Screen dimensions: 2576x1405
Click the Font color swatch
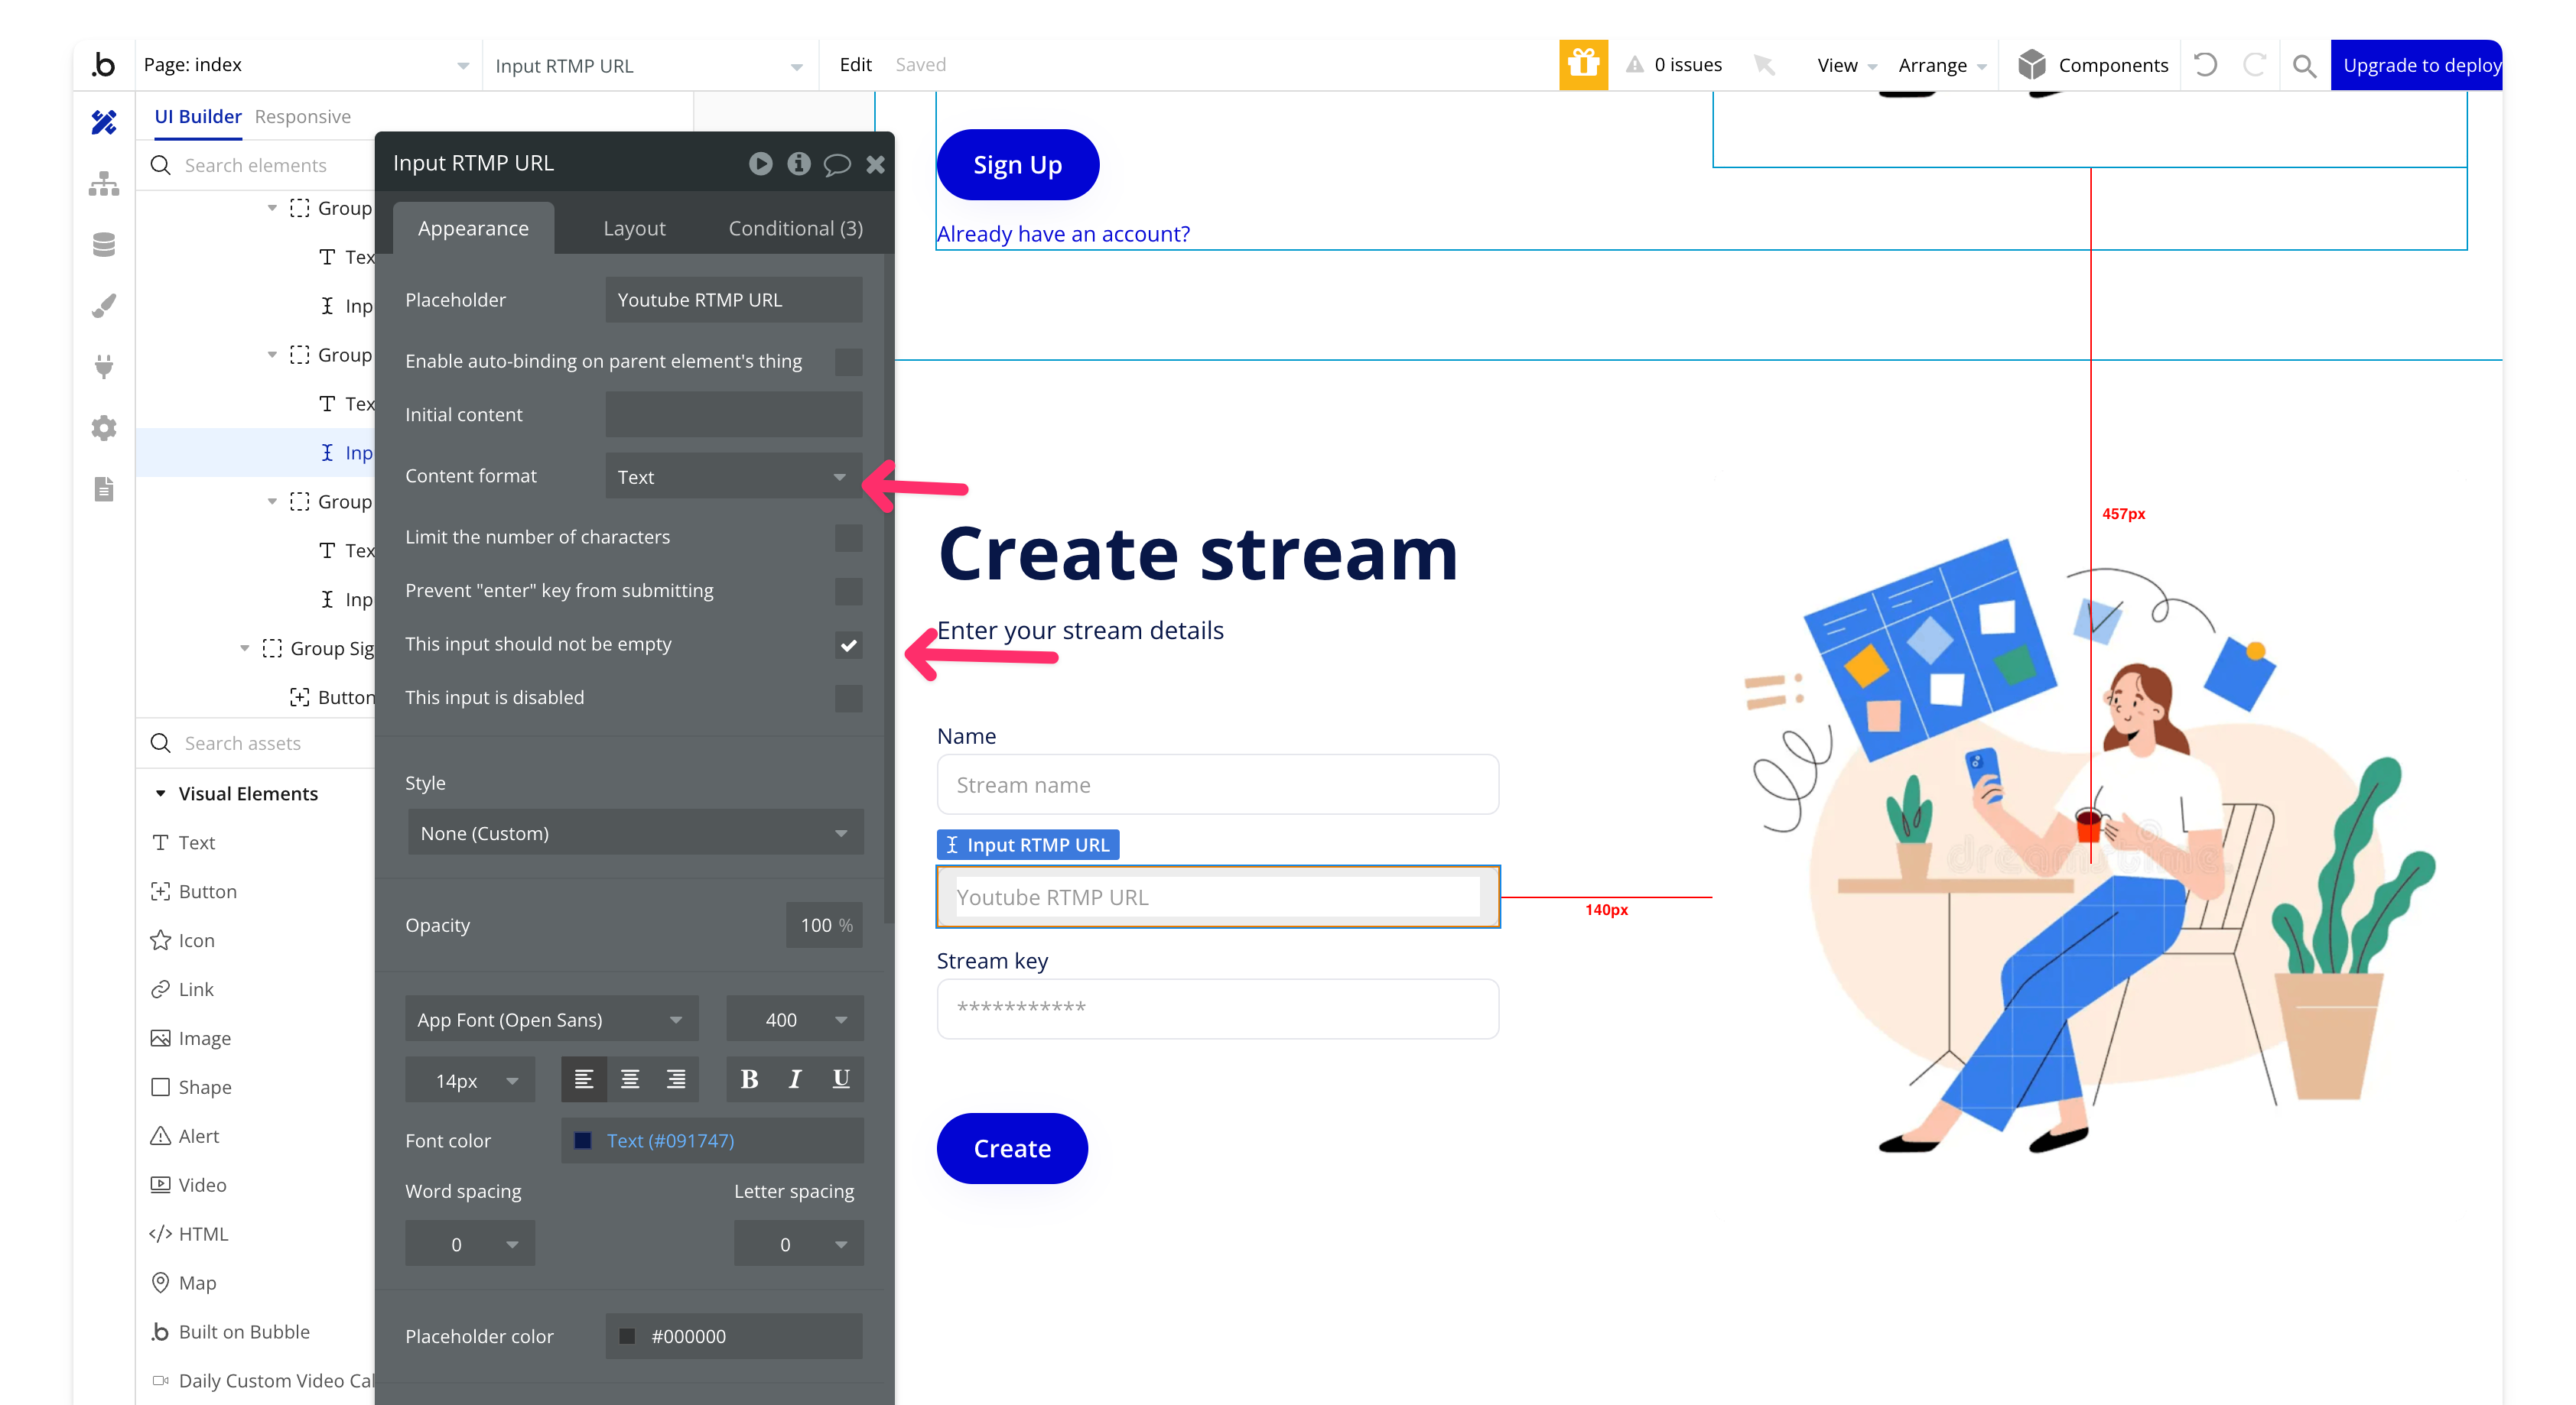point(583,1141)
